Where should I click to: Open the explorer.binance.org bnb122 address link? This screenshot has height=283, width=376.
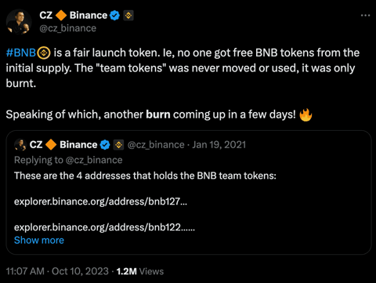[104, 227]
